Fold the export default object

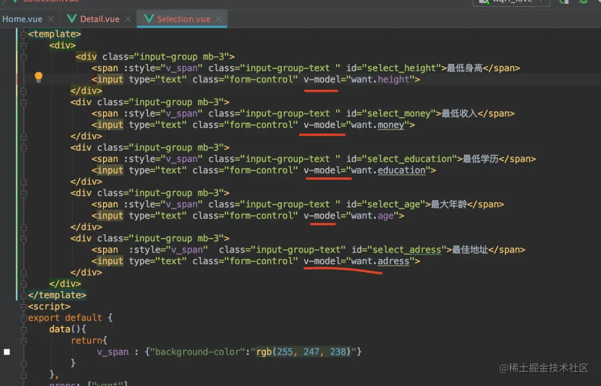point(24,318)
